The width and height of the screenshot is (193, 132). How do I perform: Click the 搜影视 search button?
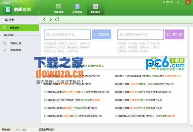102,34
